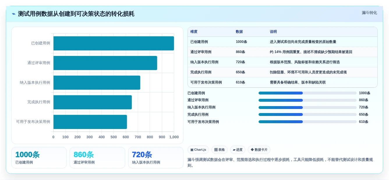Select the Chart.js tag chip
Viewport: 389px width, 180px height.
[x=198, y=150]
